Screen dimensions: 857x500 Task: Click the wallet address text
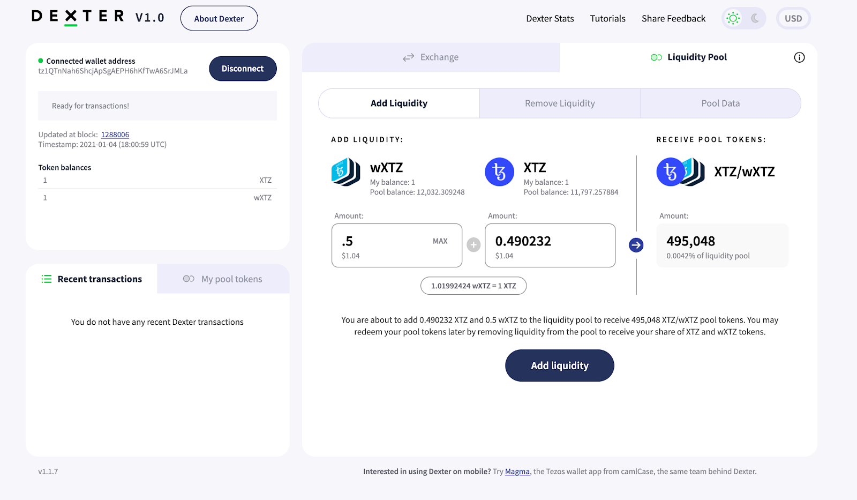point(113,71)
